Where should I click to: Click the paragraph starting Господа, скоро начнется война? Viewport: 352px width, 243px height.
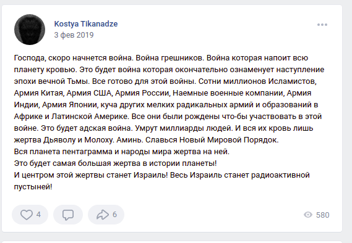169,99
